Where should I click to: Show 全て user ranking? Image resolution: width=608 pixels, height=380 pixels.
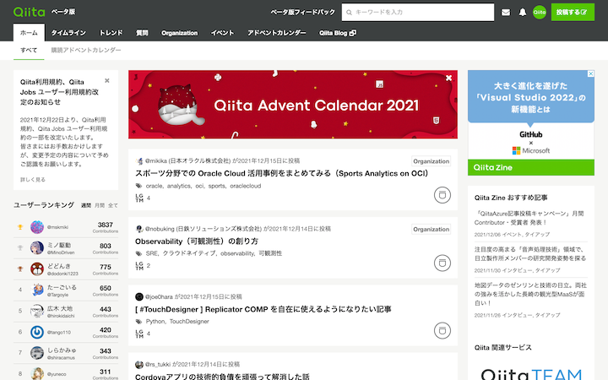[x=113, y=205]
